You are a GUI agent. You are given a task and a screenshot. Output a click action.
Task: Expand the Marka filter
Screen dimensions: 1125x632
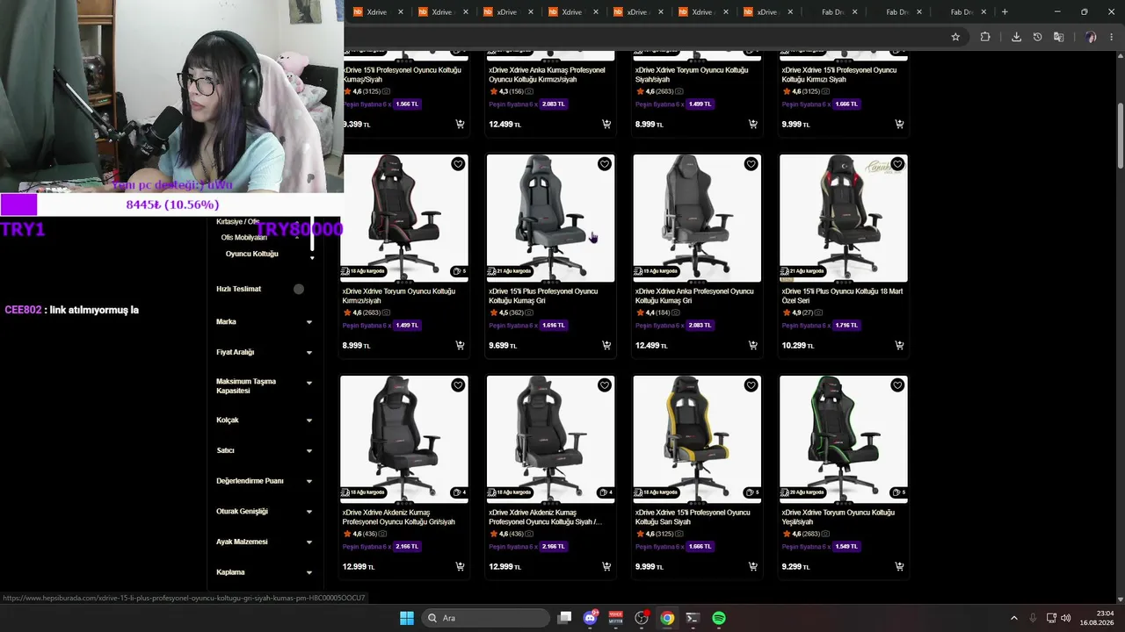(309, 322)
